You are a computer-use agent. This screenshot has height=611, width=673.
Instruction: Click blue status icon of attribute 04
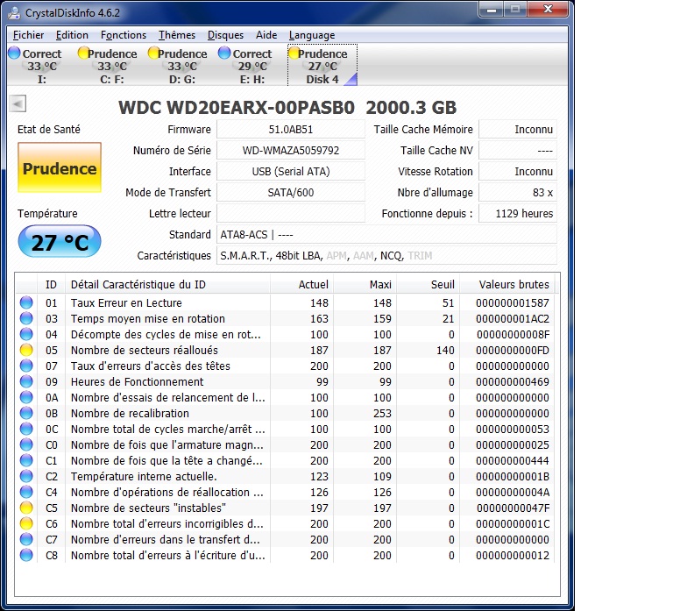tap(26, 334)
